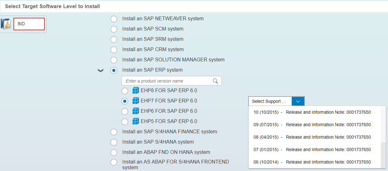Click the SID input box
This screenshot has width=388, height=171.
[x=29, y=24]
